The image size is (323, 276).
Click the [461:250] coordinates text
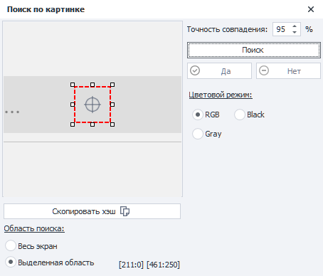click(x=163, y=265)
